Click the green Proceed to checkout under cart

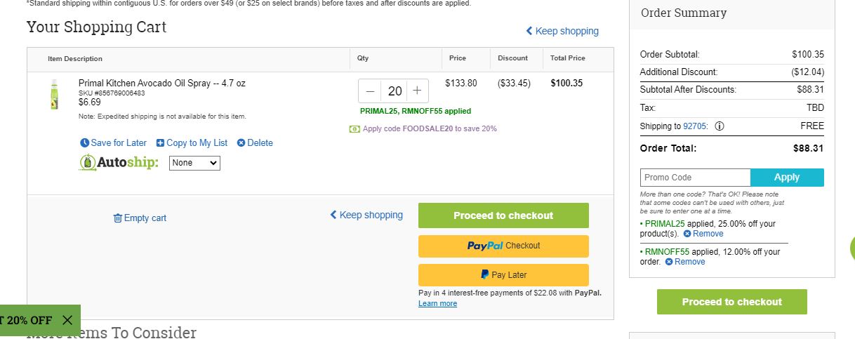pyautogui.click(x=503, y=215)
